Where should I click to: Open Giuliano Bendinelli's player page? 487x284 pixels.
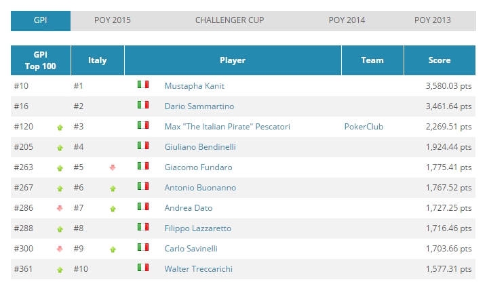coord(200,147)
